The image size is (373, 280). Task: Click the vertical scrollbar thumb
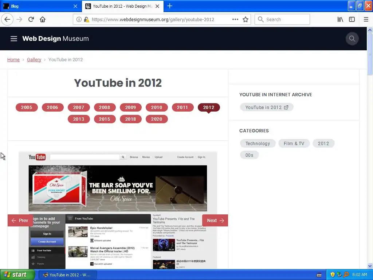370,54
